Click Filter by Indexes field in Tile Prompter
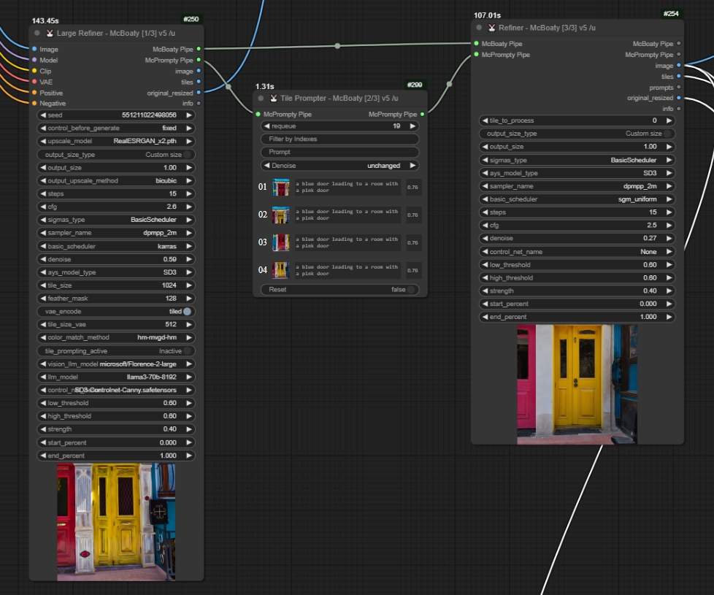714x595 pixels. click(x=339, y=139)
